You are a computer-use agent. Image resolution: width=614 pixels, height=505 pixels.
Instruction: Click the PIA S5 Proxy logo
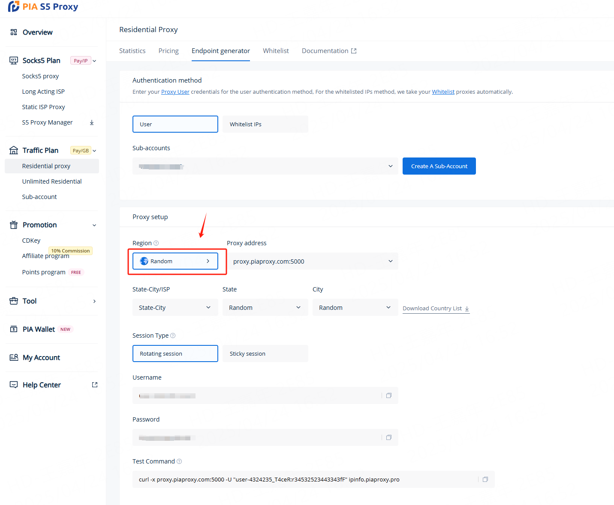click(43, 7)
